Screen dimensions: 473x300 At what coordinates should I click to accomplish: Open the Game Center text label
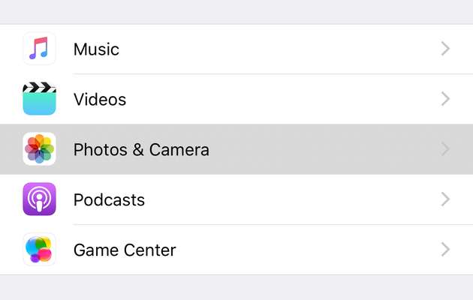125,250
